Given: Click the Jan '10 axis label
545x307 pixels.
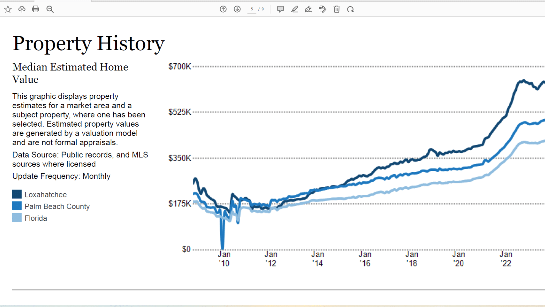Looking at the screenshot, I should pyautogui.click(x=224, y=259).
